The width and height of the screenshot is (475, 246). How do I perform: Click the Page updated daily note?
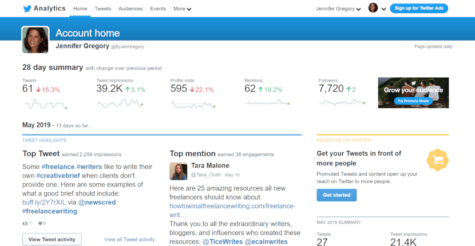click(433, 47)
